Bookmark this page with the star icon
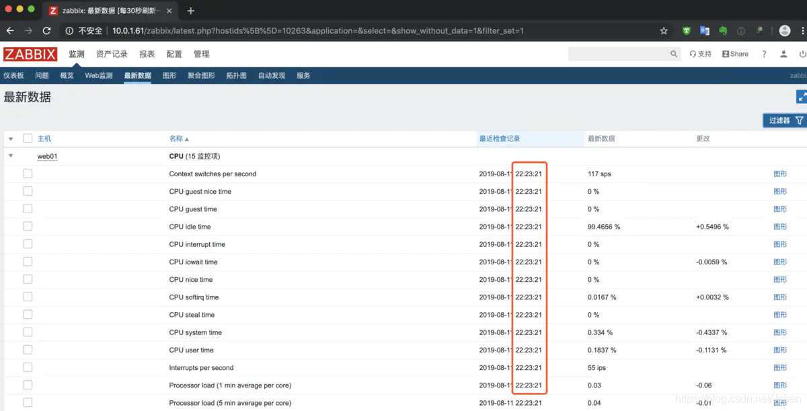This screenshot has height=411, width=807. click(x=664, y=31)
